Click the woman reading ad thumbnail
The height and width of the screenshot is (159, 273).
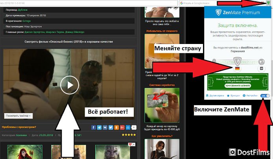(x=162, y=149)
